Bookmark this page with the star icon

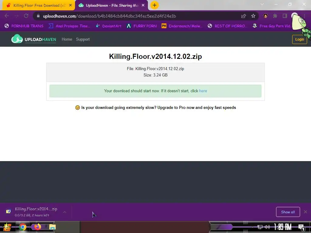point(253,16)
